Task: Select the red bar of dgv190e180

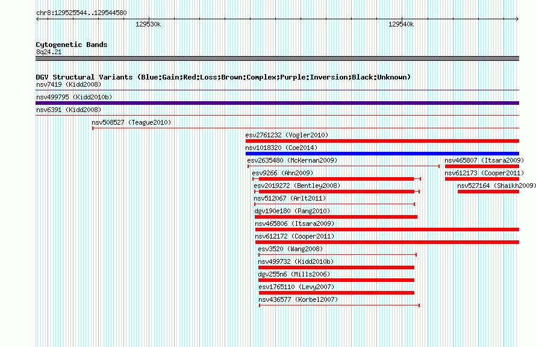Action: coord(336,217)
